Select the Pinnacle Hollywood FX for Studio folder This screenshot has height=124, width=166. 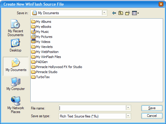tap(57, 67)
